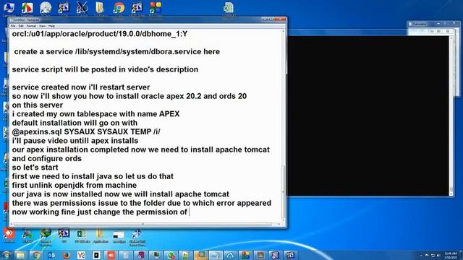
Task: Open the clock and date in tray
Action: click(x=451, y=255)
